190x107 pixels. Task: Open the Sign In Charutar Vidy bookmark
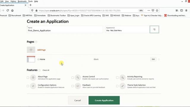[x=152, y=15]
